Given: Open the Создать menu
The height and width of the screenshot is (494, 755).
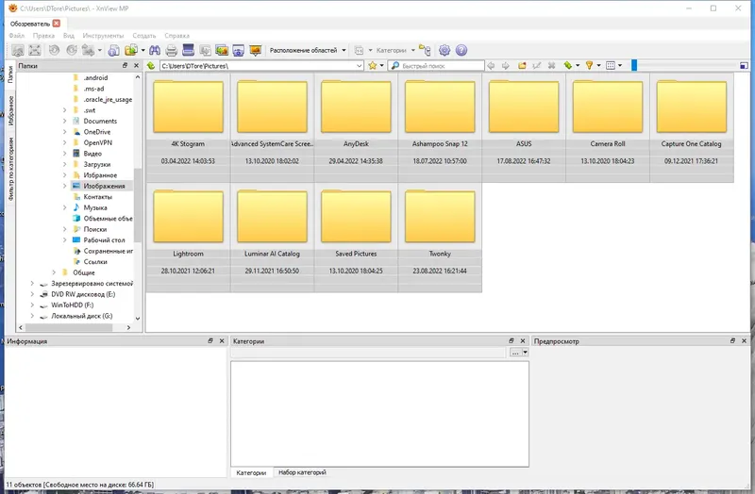Looking at the screenshot, I should coord(144,36).
